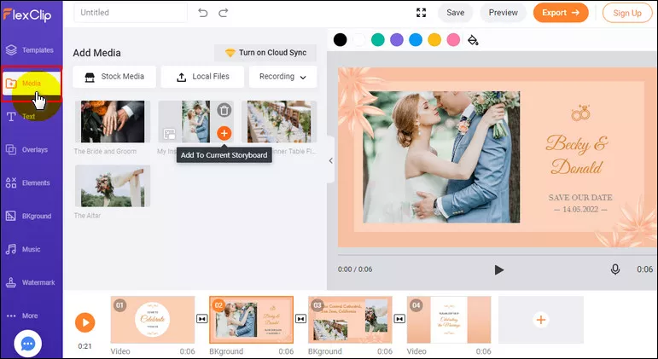Play the preview video

pos(498,269)
